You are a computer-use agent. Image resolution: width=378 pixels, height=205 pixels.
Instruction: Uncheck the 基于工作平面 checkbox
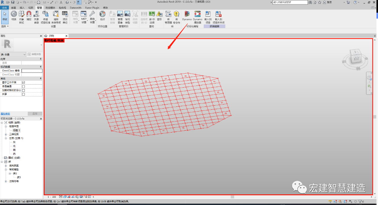click(x=23, y=83)
